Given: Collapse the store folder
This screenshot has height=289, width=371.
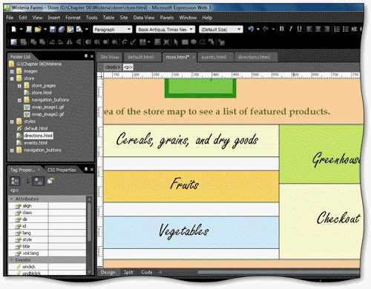Looking at the screenshot, I should pos(12,79).
